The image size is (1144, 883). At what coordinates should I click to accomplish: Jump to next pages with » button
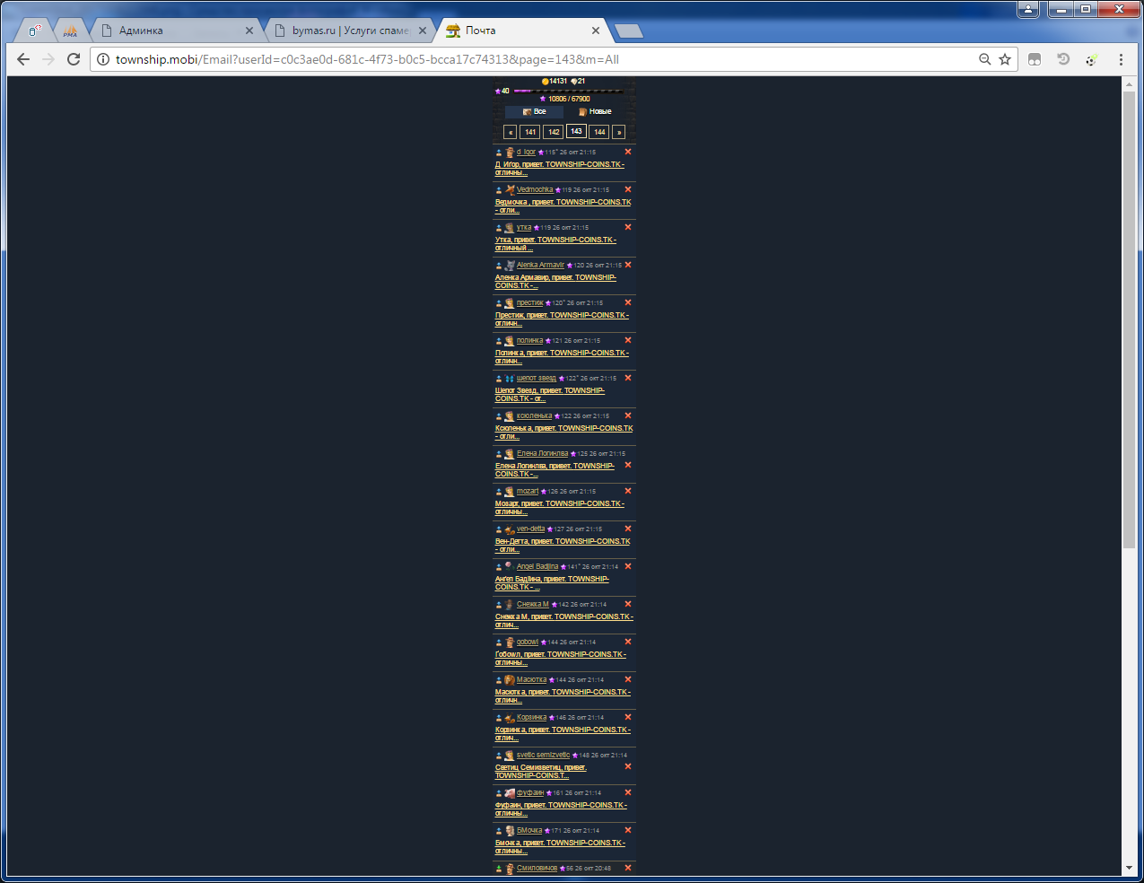618,132
